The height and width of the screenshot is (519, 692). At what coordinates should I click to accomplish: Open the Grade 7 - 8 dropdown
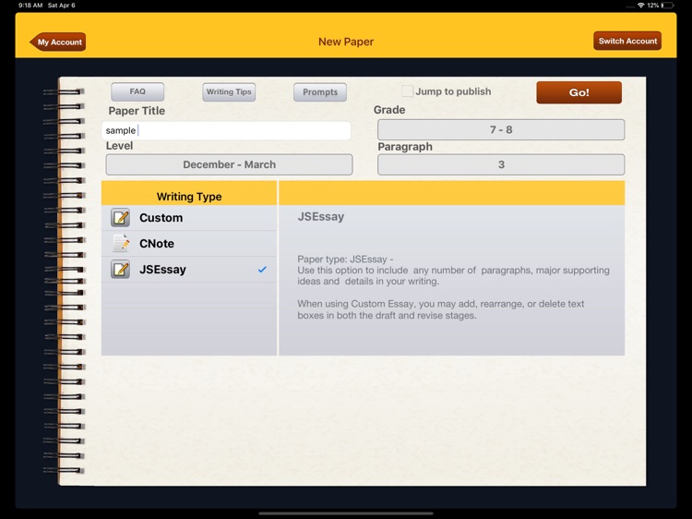[501, 130]
